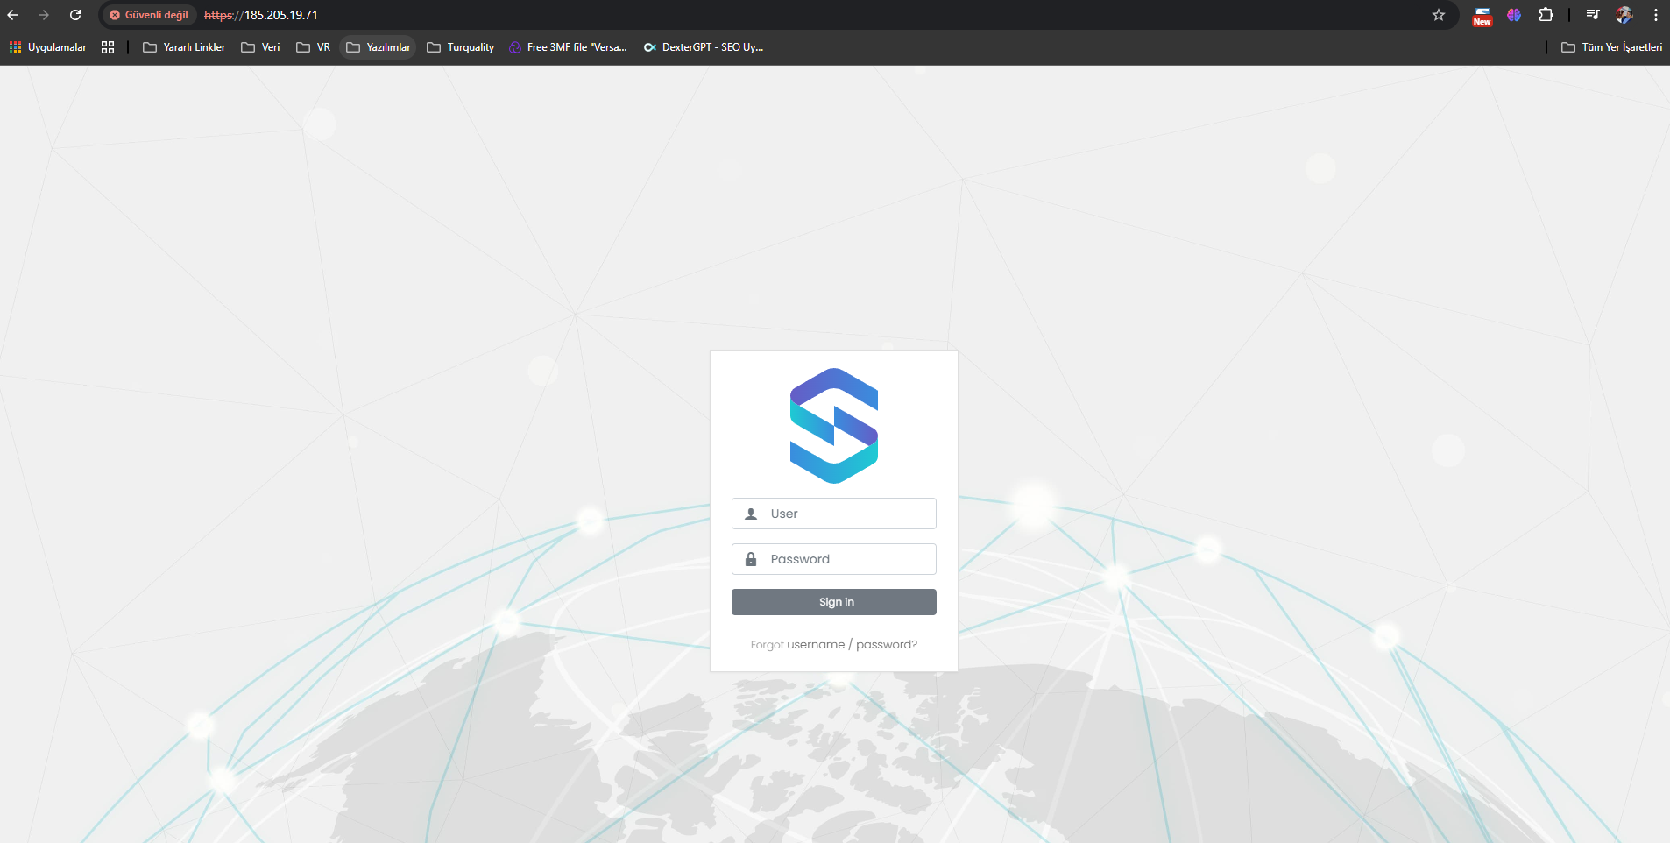
Task: Click the red New extension icon
Action: coord(1482,16)
